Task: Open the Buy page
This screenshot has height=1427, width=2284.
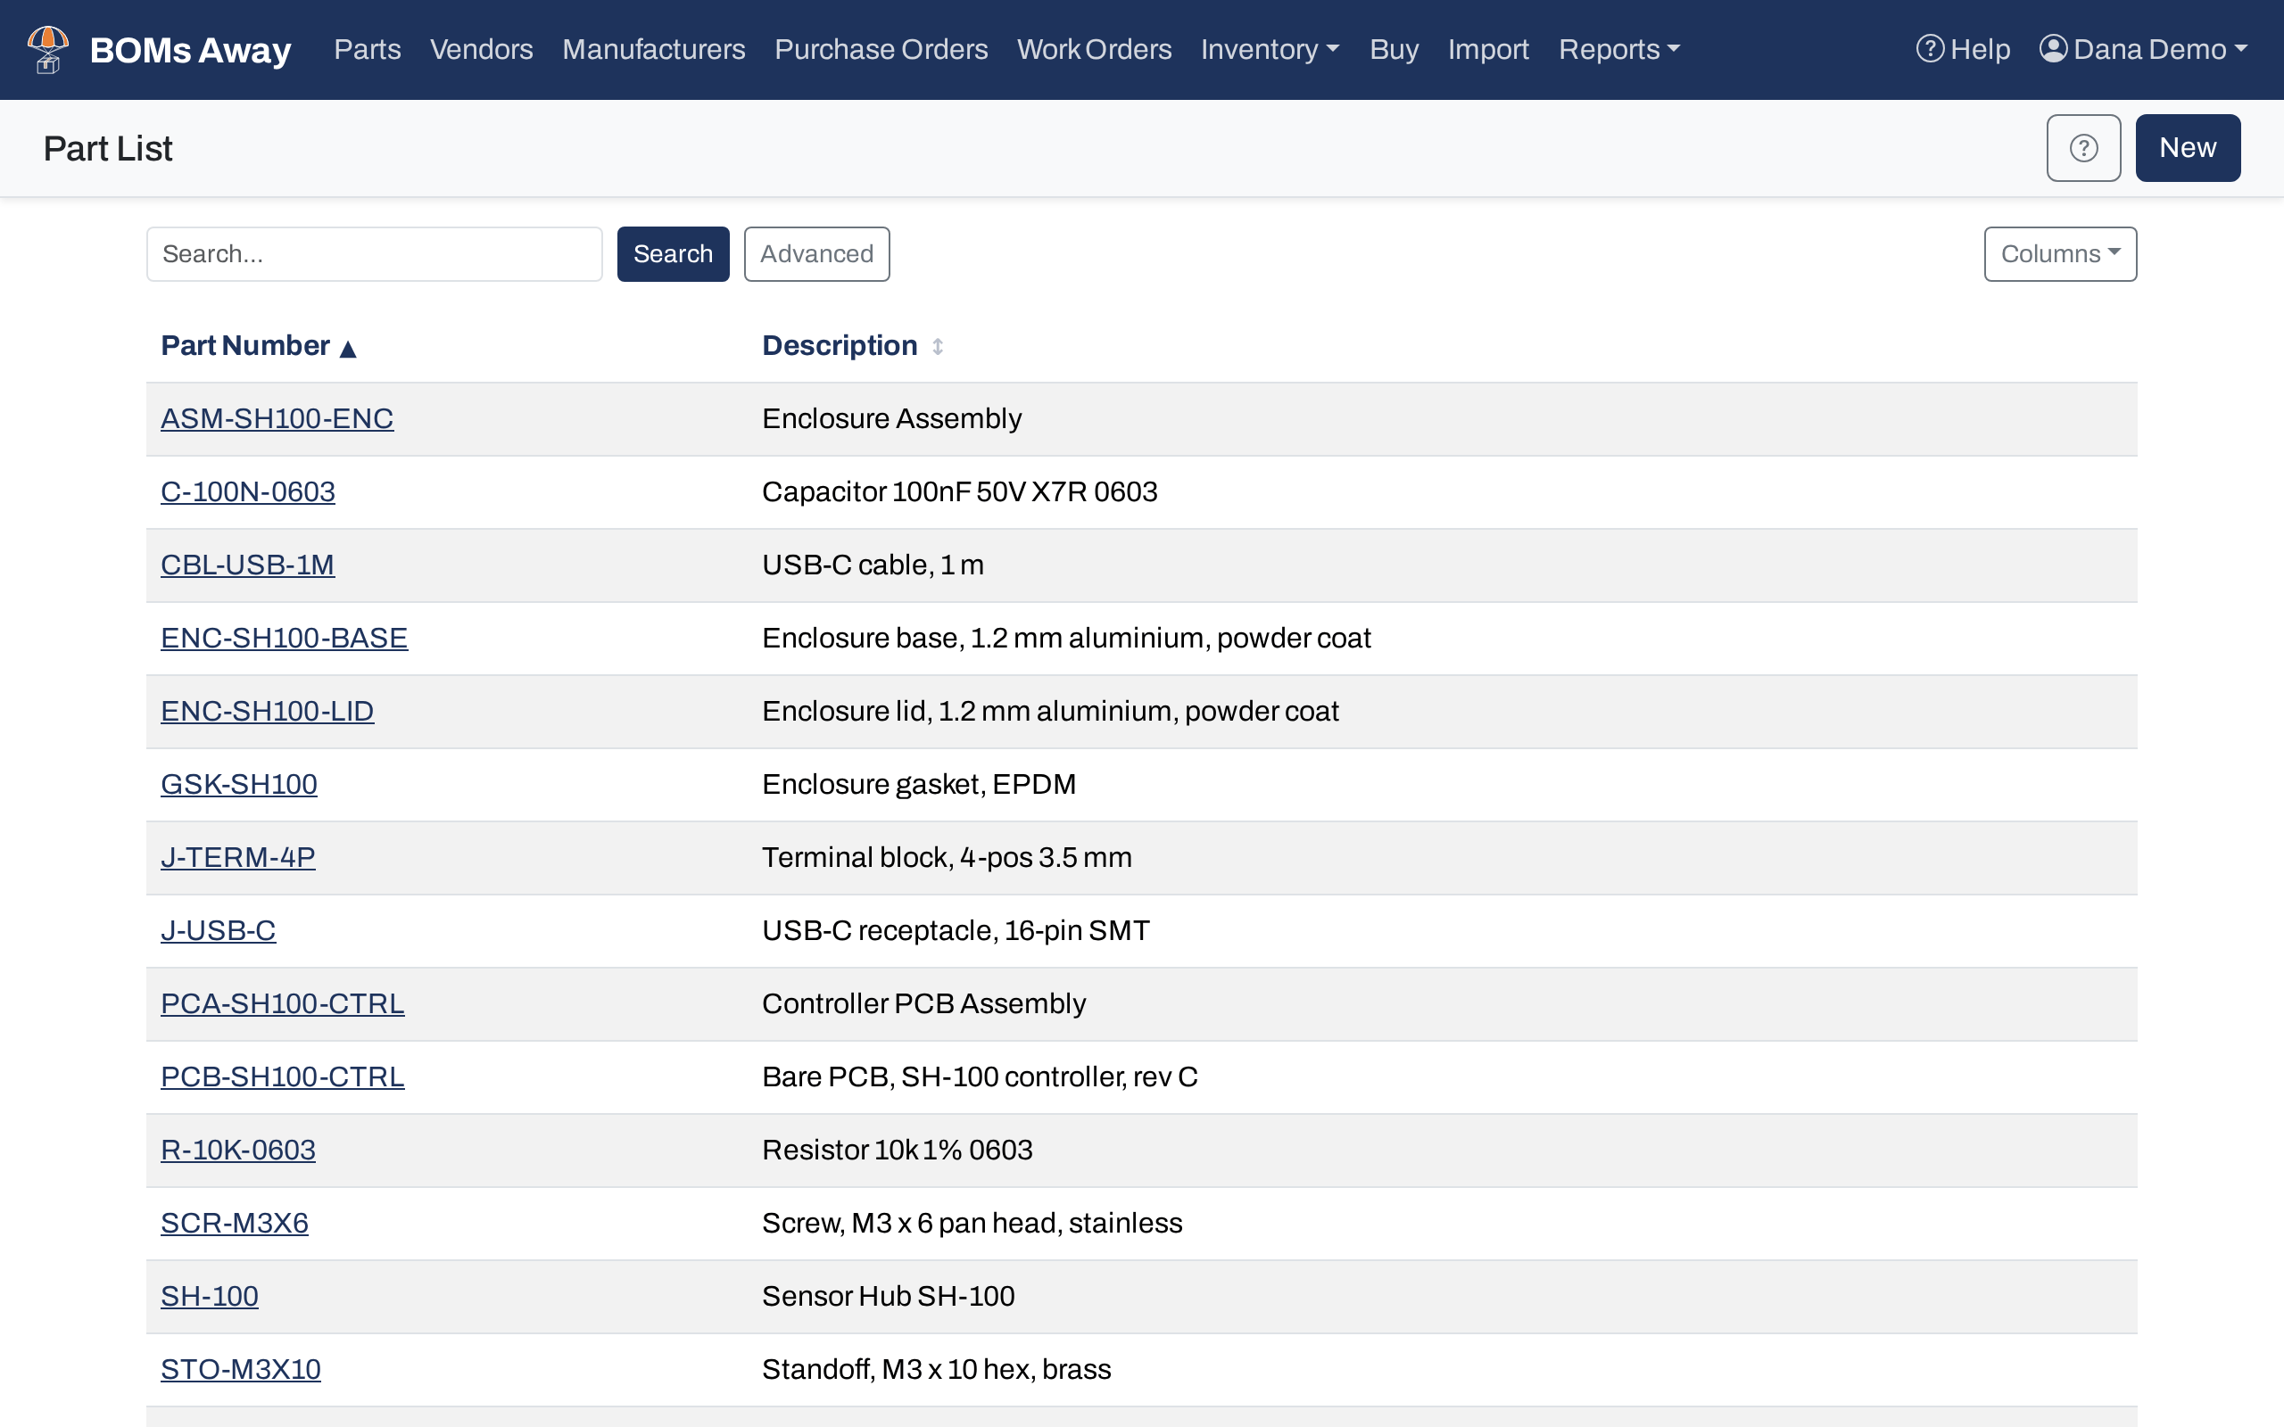Action: [x=1394, y=49]
